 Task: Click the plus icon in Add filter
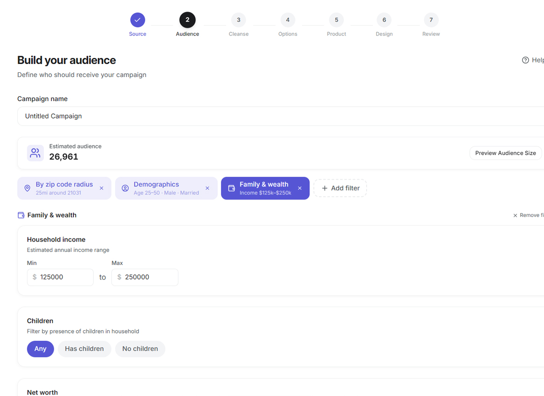click(x=325, y=188)
